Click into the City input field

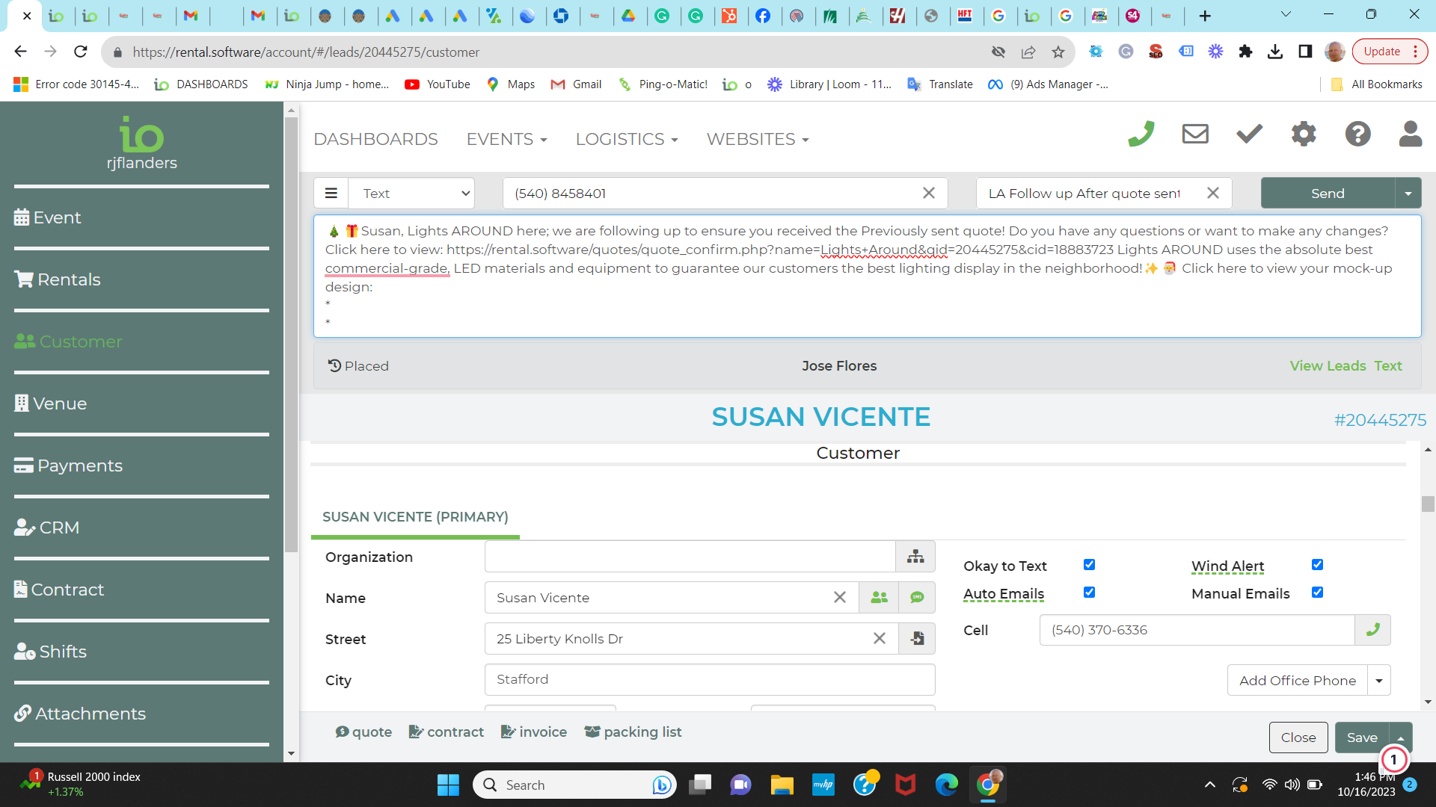(x=709, y=679)
